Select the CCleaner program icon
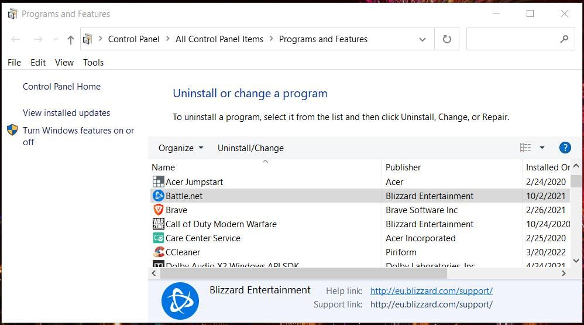Viewport: 584px width, 325px height. pos(158,252)
